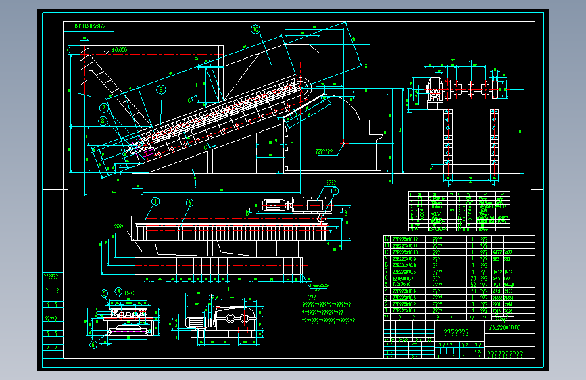Click balloon callout number 3
This screenshot has height=380, width=586.
point(189,203)
